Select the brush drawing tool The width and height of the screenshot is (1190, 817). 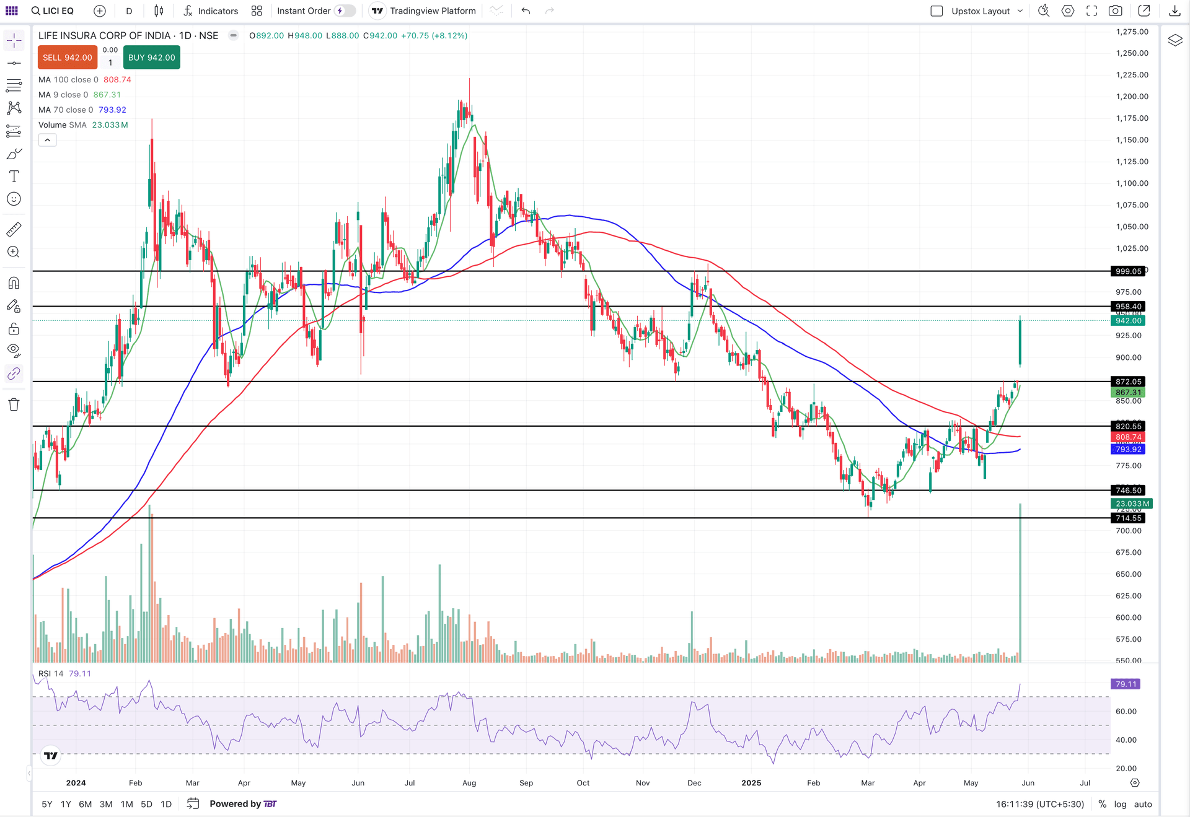tap(14, 154)
